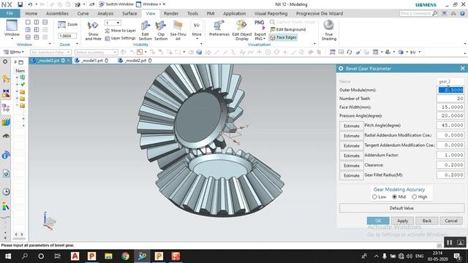Open the Render tab
468x263 pixels.
(171, 13)
